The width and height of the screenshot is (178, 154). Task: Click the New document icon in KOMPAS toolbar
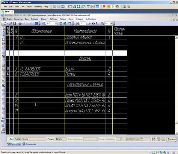pos(5,23)
